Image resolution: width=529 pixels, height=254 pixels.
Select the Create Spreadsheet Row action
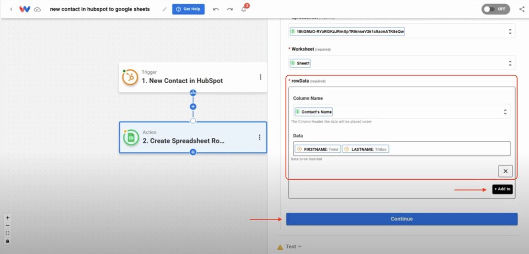193,137
